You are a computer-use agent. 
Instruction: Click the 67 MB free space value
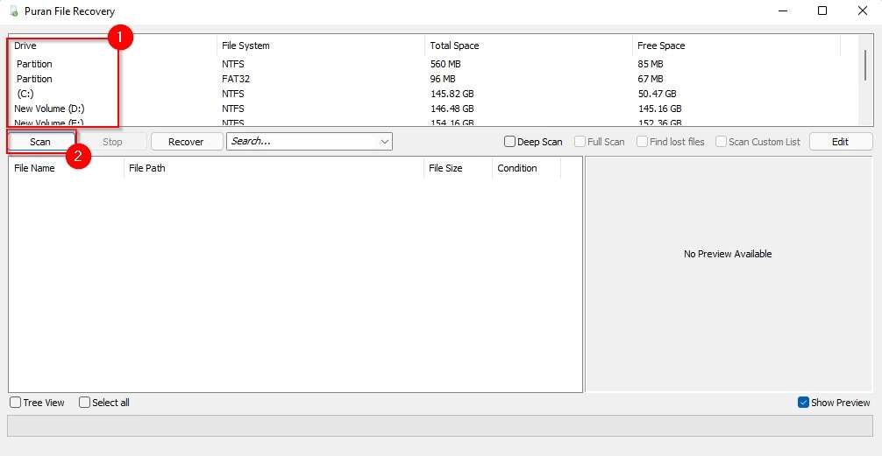(x=651, y=79)
